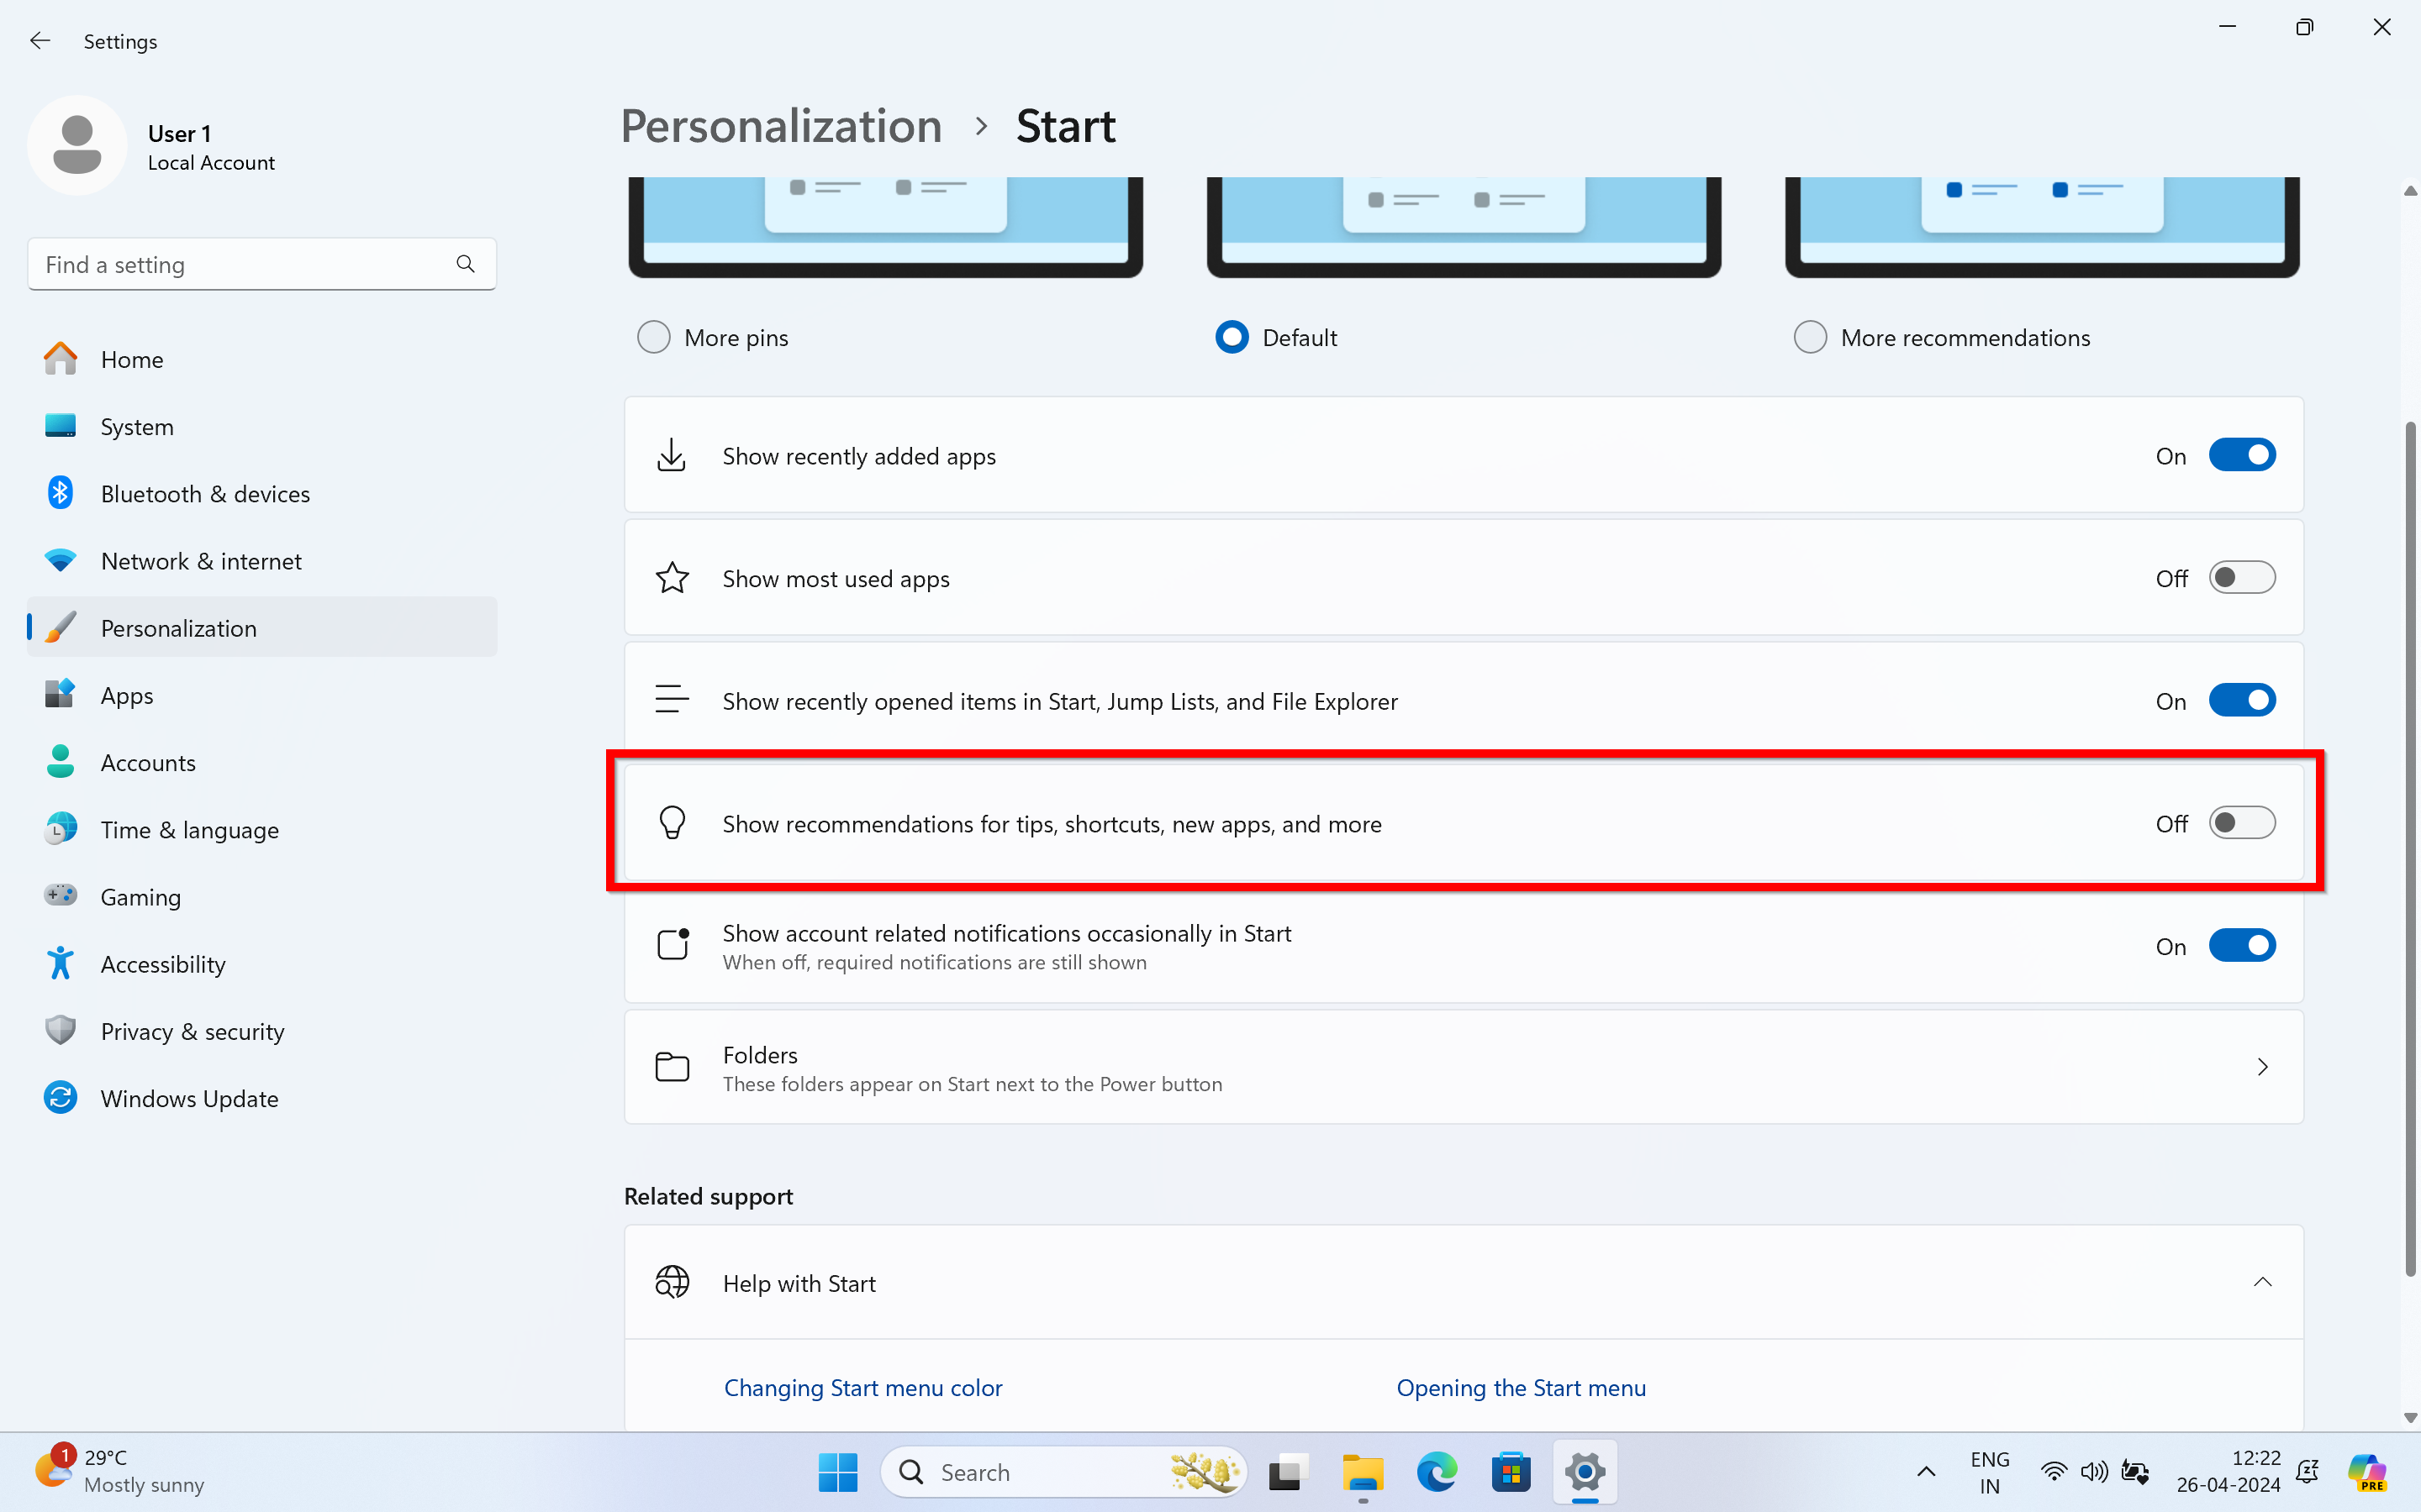2421x1512 pixels.
Task: Click the More pins layout preview thumbnail
Action: click(x=885, y=227)
